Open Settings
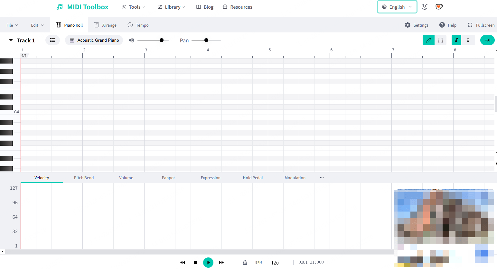 (x=417, y=25)
